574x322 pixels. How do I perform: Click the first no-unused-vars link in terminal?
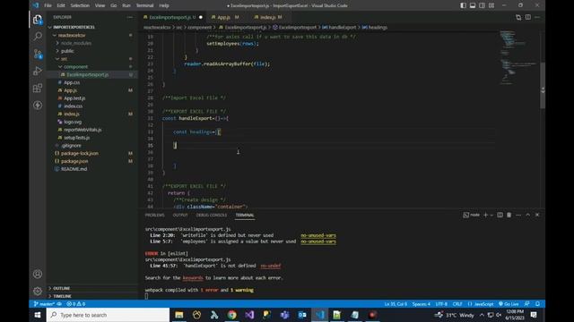pos(318,235)
